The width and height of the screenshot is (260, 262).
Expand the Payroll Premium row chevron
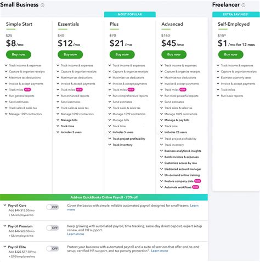[x=5, y=226]
